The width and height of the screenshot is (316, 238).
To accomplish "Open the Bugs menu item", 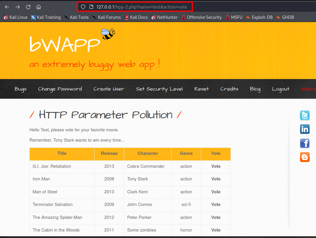I will (x=21, y=89).
